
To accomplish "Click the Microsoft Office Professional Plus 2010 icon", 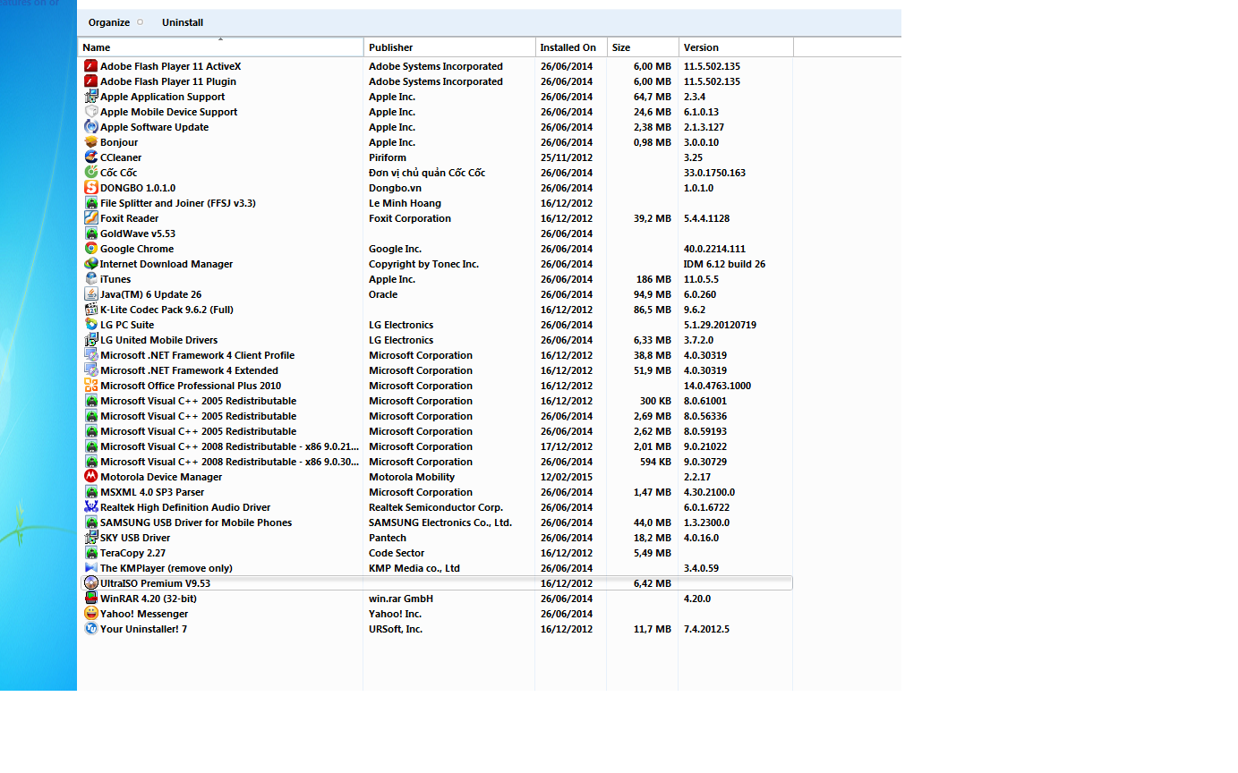I will (x=90, y=386).
